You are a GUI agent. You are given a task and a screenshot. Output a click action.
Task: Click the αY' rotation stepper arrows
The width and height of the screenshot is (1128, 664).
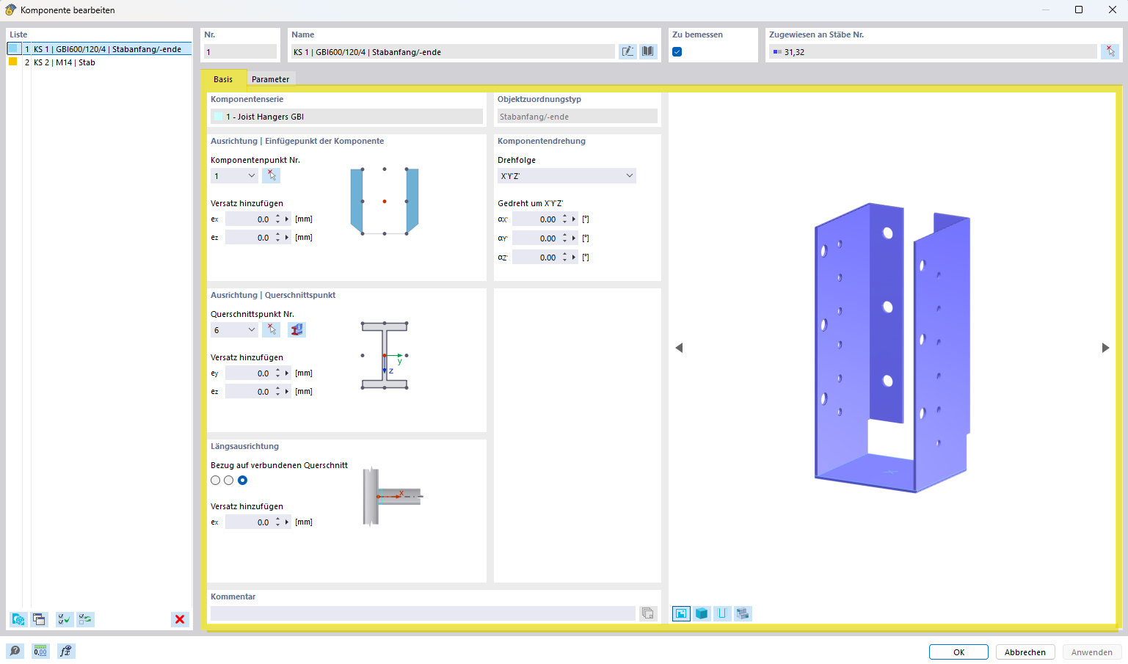pos(564,238)
